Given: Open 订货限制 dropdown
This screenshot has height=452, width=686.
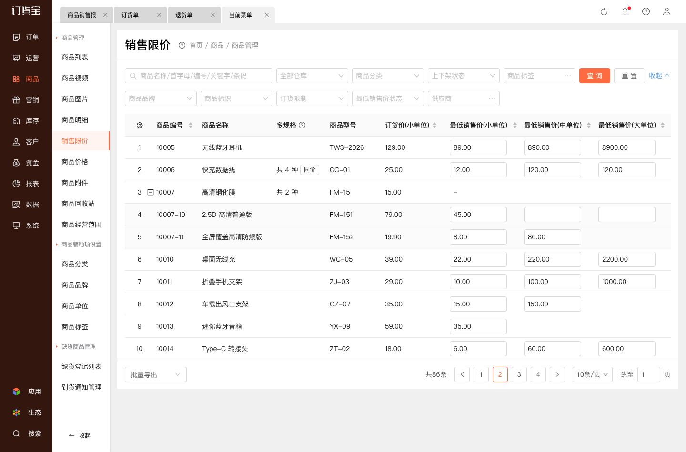Looking at the screenshot, I should 312,98.
